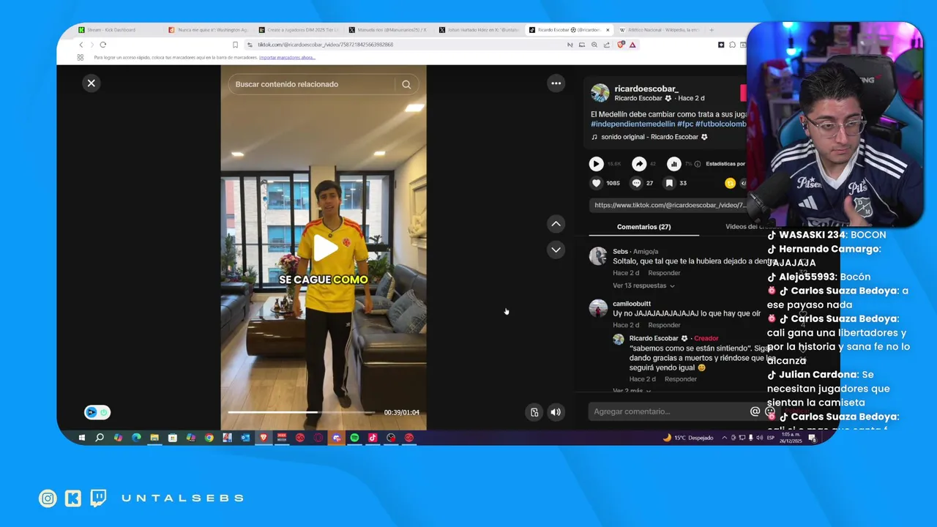Open Chrome from the taskbar
The image size is (937, 527).
[209, 438]
